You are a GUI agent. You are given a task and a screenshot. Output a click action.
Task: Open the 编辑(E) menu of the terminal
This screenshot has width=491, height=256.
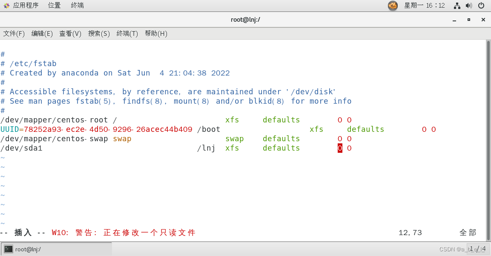(x=41, y=33)
